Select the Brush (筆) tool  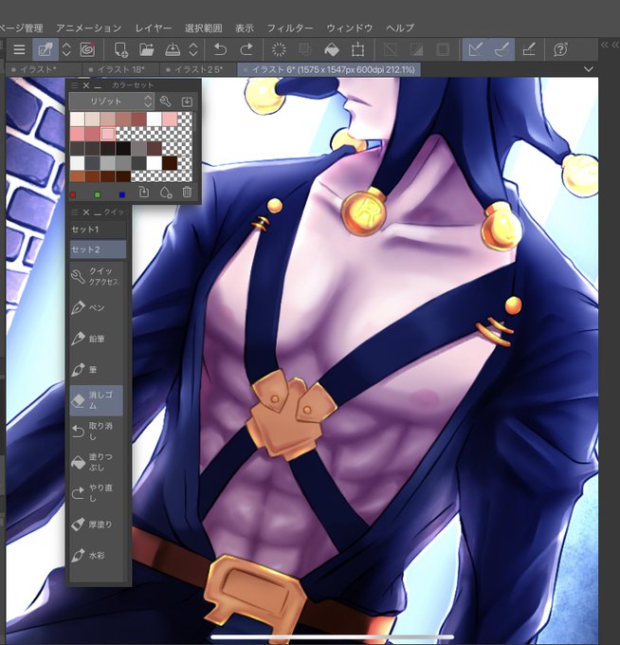pos(96,369)
